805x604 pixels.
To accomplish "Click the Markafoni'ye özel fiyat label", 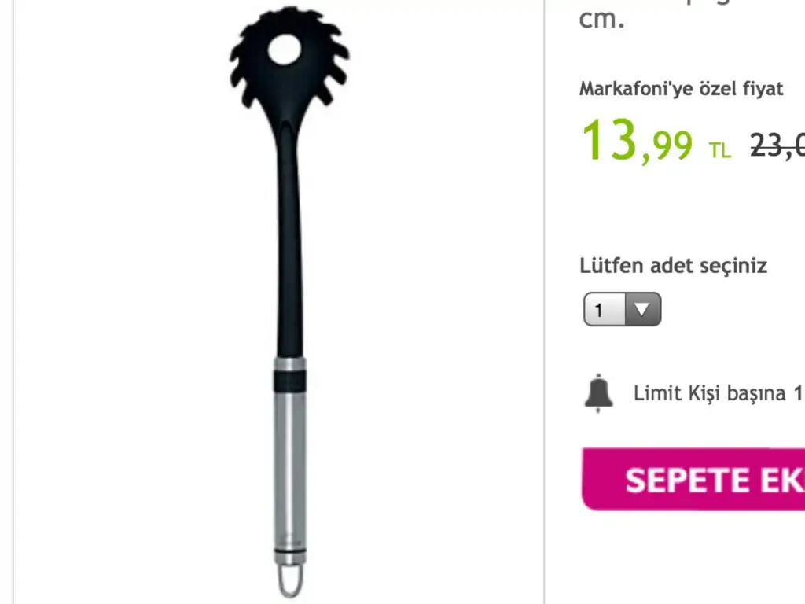I will tap(682, 89).
